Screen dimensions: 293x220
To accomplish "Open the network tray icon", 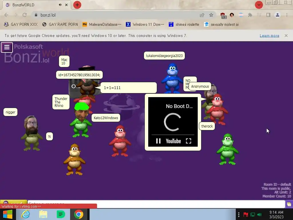I will (253, 215).
